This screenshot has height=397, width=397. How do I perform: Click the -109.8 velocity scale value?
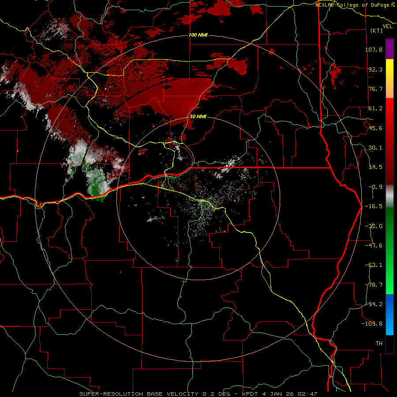[372, 324]
